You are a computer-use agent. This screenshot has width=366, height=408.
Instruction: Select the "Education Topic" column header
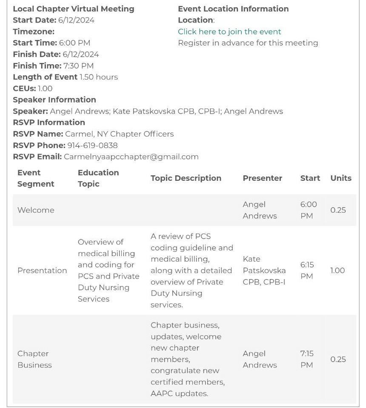98,178
